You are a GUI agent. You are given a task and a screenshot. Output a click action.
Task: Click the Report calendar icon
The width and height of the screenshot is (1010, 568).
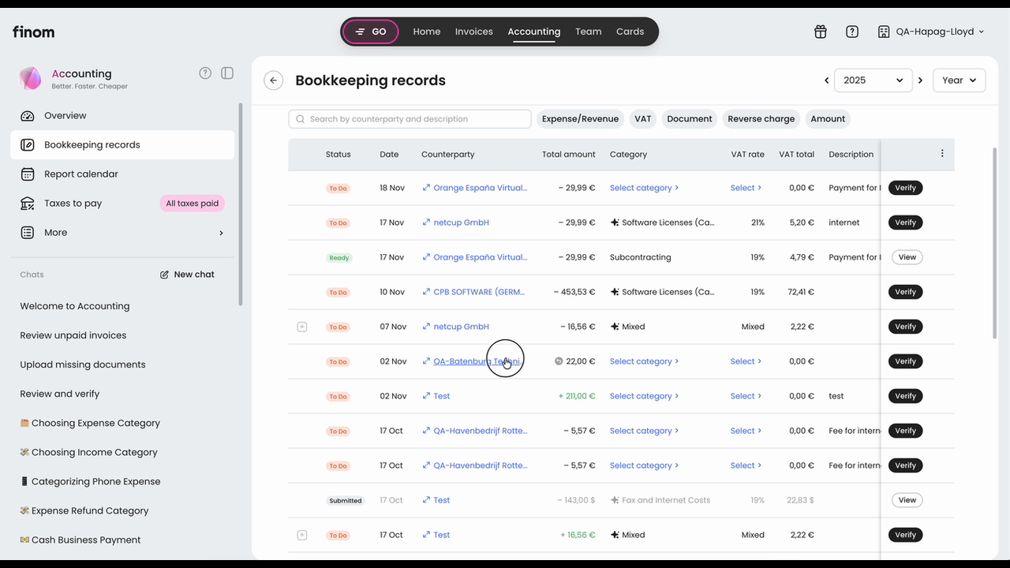(28, 174)
